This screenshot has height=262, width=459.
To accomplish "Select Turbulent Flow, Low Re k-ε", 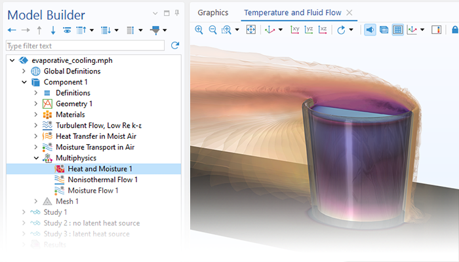I will coord(98,125).
